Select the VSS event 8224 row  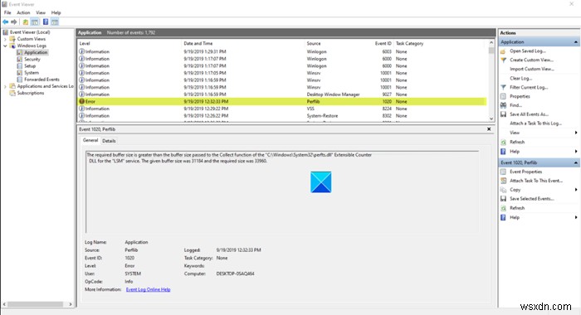pos(282,109)
